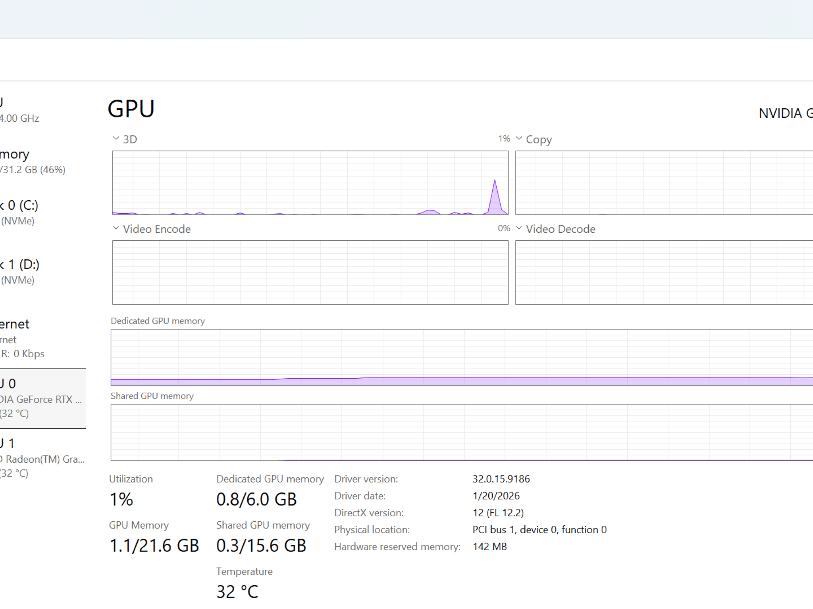Open the 3D engine dropdown chevron
Image resolution: width=813 pixels, height=609 pixels.
click(116, 139)
